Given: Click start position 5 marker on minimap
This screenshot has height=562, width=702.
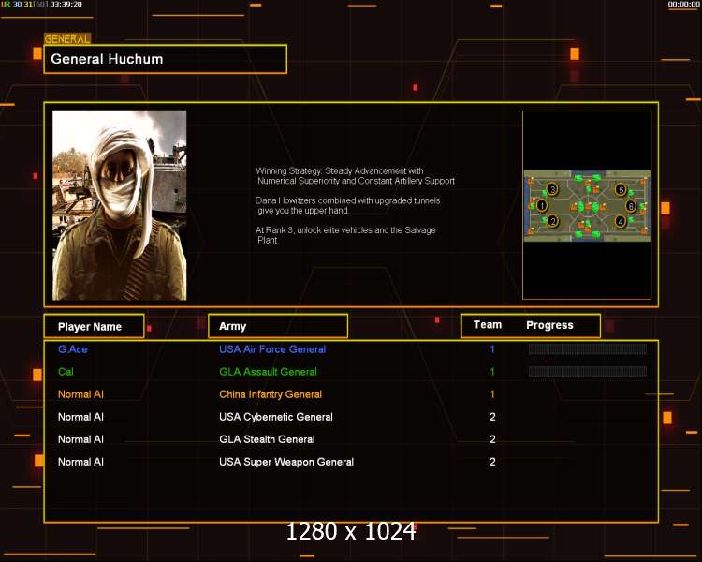Looking at the screenshot, I should tap(621, 189).
